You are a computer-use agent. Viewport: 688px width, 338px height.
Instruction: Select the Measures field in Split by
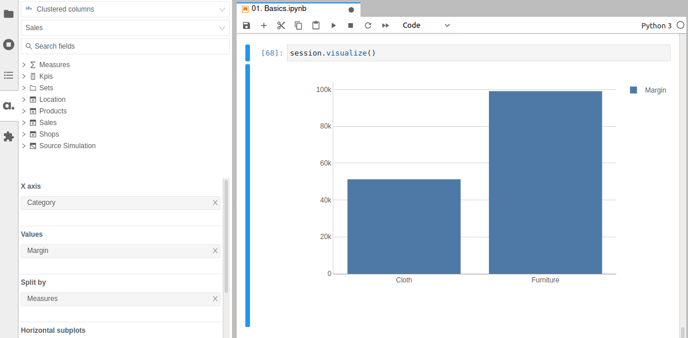(121, 299)
